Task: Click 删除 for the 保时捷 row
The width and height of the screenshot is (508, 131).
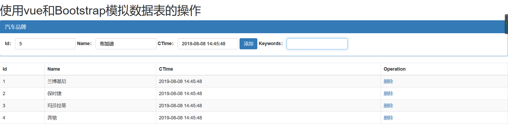Action: click(388, 94)
